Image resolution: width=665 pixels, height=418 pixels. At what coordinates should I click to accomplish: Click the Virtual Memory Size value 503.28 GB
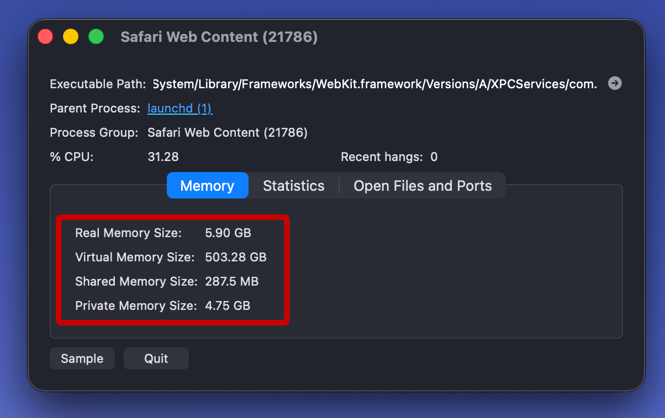click(x=235, y=258)
